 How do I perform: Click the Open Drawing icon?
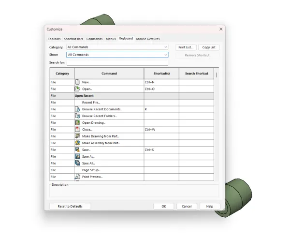click(x=77, y=122)
